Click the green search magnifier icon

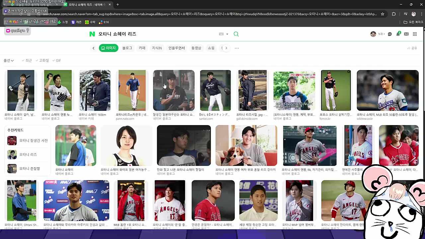point(236,34)
